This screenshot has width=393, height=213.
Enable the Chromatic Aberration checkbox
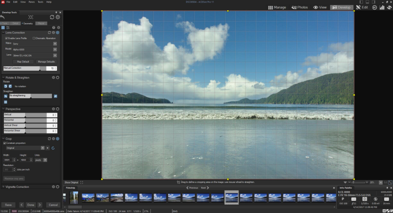(x=34, y=38)
